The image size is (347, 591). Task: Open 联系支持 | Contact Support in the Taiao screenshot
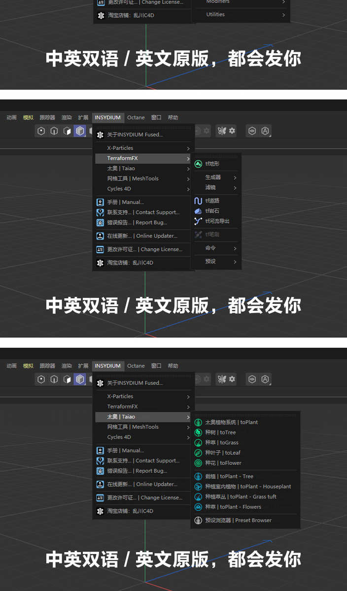tap(143, 461)
